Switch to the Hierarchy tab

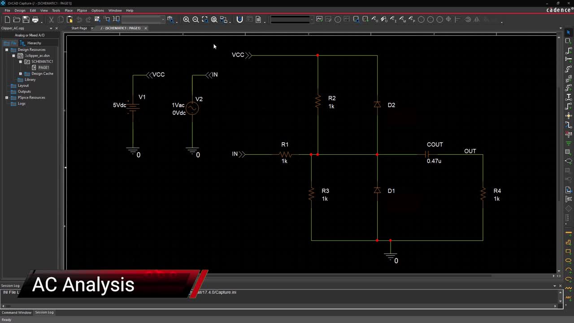point(30,43)
